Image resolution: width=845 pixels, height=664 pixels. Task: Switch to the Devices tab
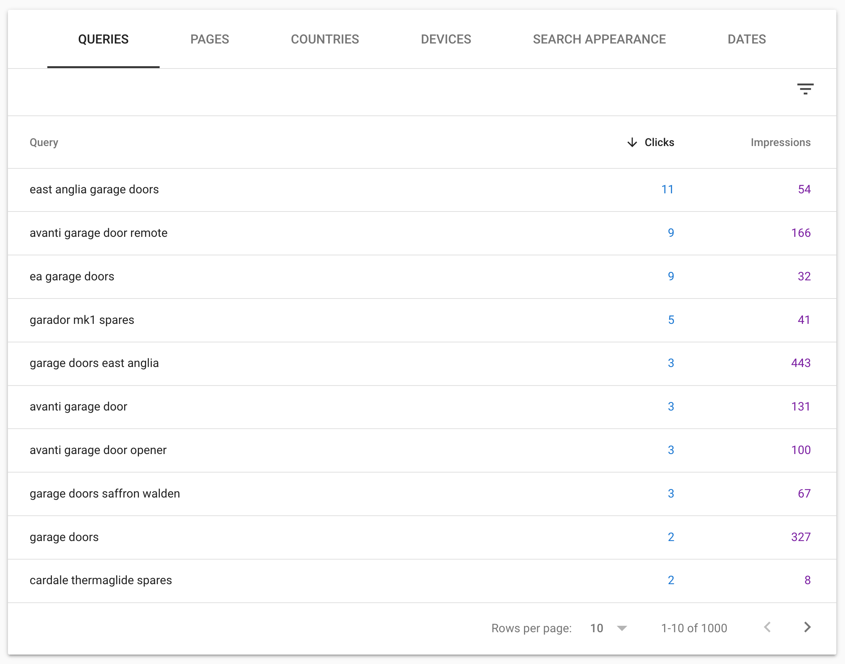[x=446, y=39]
